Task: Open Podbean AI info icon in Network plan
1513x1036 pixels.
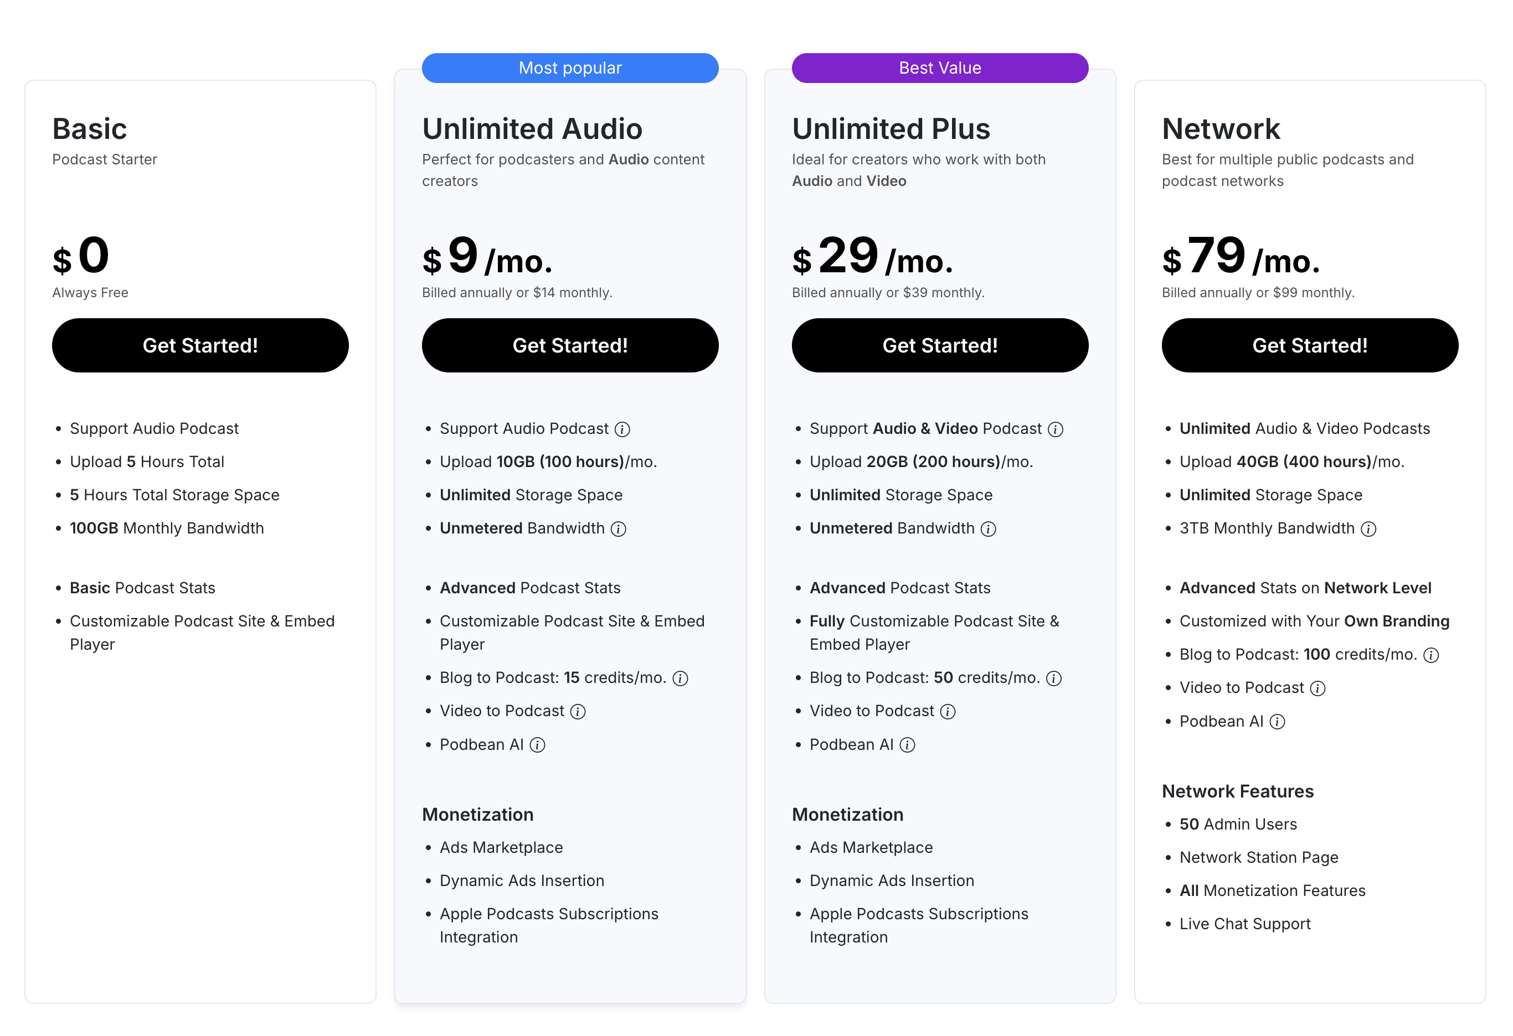Action: pos(1277,722)
